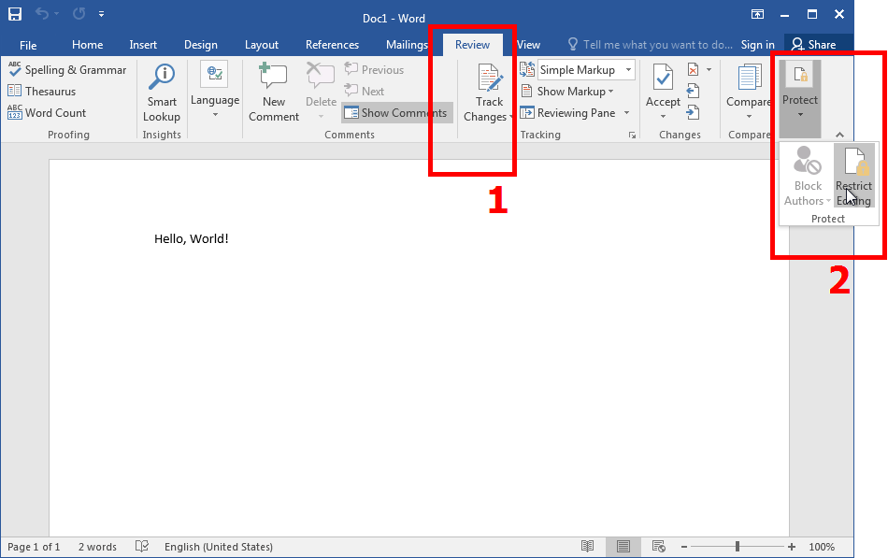Insert a New Comment
Image resolution: width=888 pixels, height=558 pixels.
click(x=273, y=78)
